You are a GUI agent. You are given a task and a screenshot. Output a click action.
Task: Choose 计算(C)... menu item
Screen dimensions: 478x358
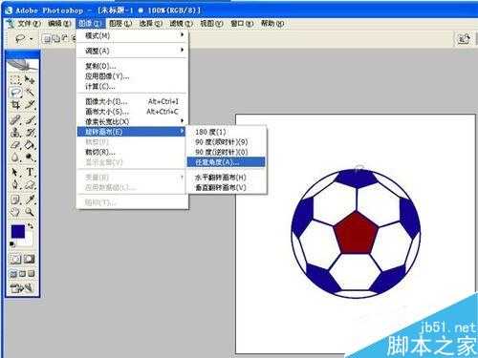pyautogui.click(x=132, y=86)
